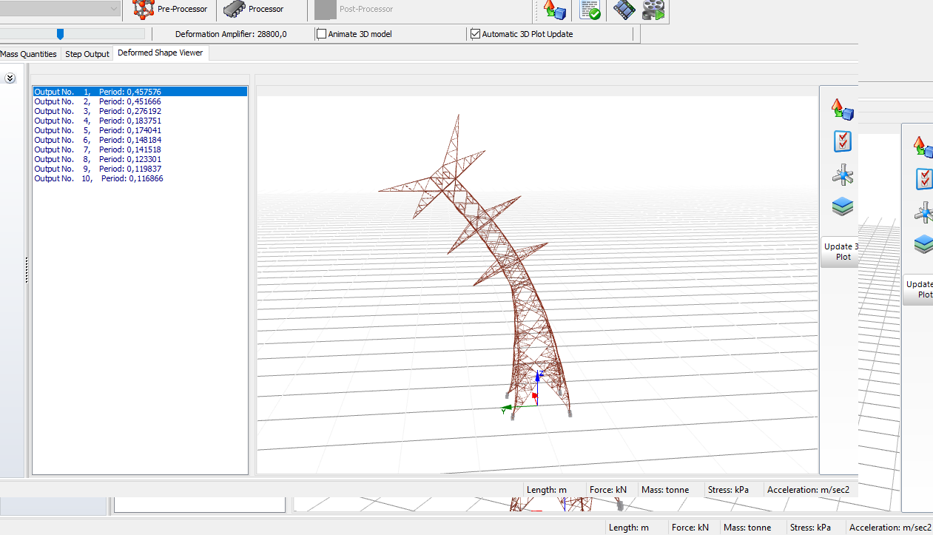Click the Deformation Amplifier slider handle

(x=61, y=34)
